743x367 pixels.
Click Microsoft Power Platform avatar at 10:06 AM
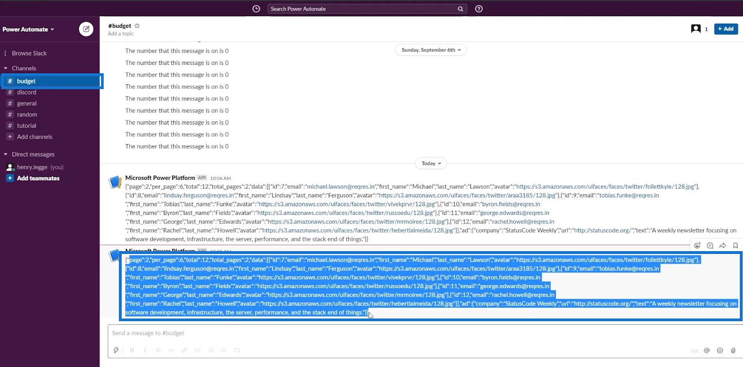click(x=115, y=182)
